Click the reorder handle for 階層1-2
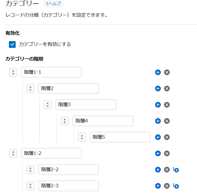Image resolution: width=197 pixels, height=196 pixels. (13, 154)
